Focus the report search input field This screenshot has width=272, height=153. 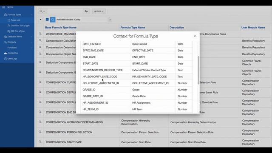coord(65,11)
